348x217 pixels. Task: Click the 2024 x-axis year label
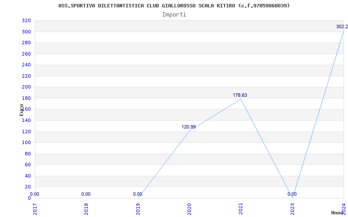(x=344, y=209)
